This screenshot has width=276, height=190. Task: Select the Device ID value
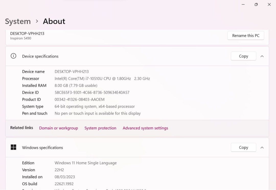[x=92, y=92]
